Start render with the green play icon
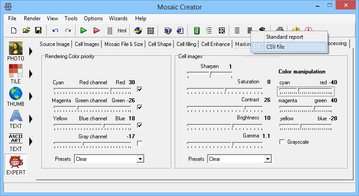 coord(84,31)
